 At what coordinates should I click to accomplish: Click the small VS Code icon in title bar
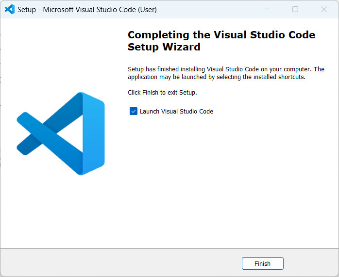coord(10,9)
